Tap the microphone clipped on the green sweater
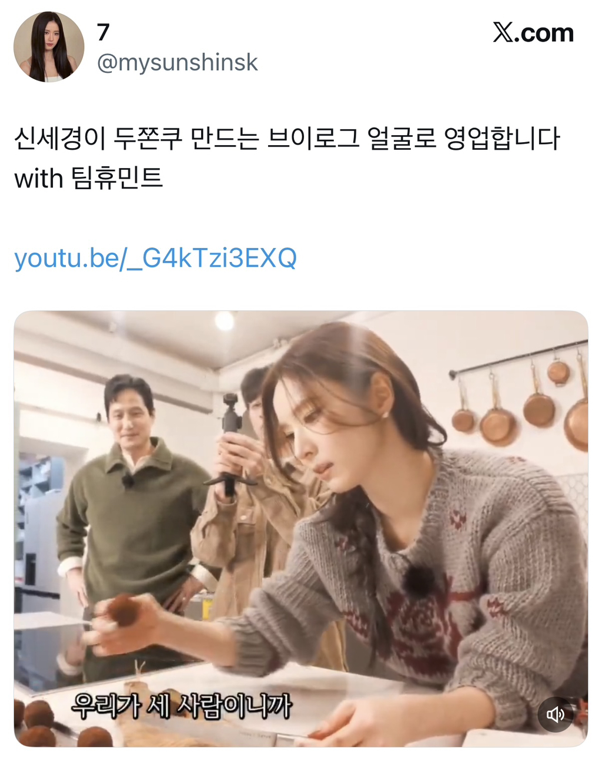The image size is (602, 765). click(x=128, y=482)
